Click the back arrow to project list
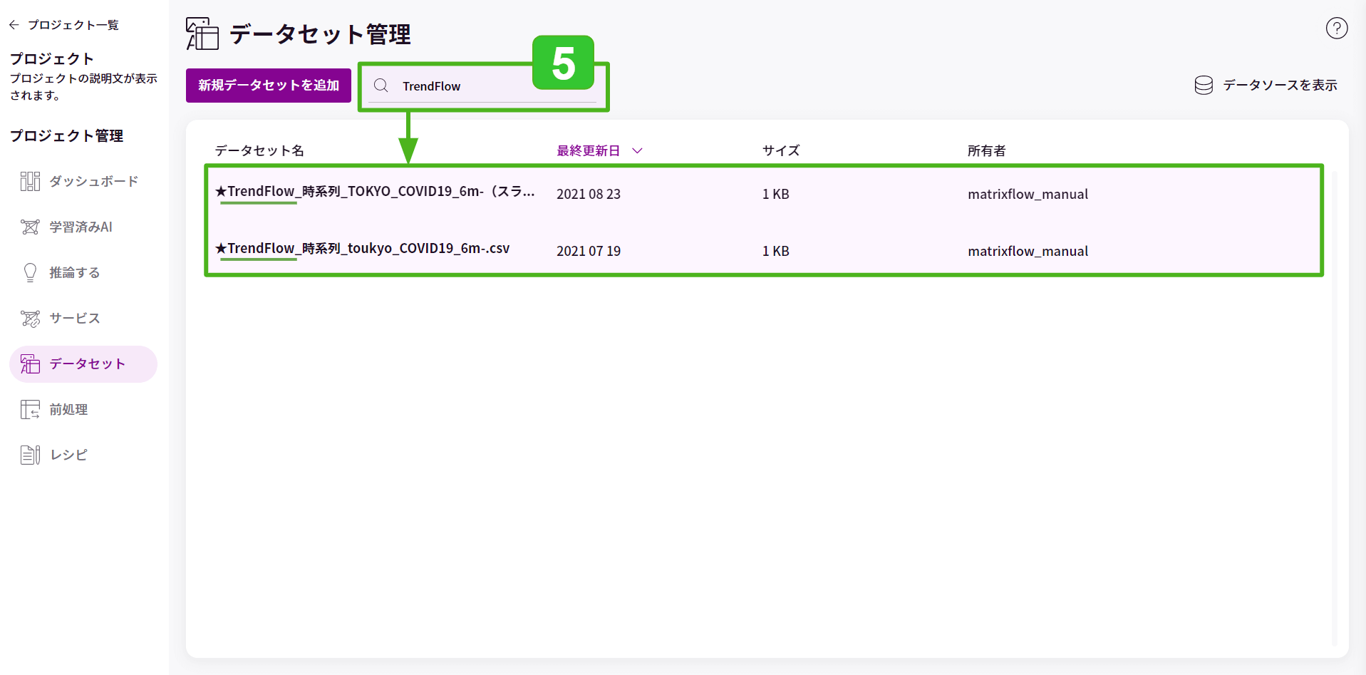Screen dimensions: 1366x675 click(14, 25)
